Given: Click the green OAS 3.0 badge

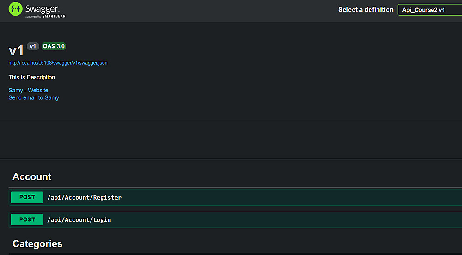Looking at the screenshot, I should (x=54, y=46).
